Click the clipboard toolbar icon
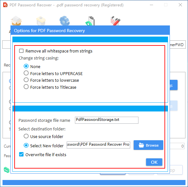188x187 pixels. pos(90,21)
